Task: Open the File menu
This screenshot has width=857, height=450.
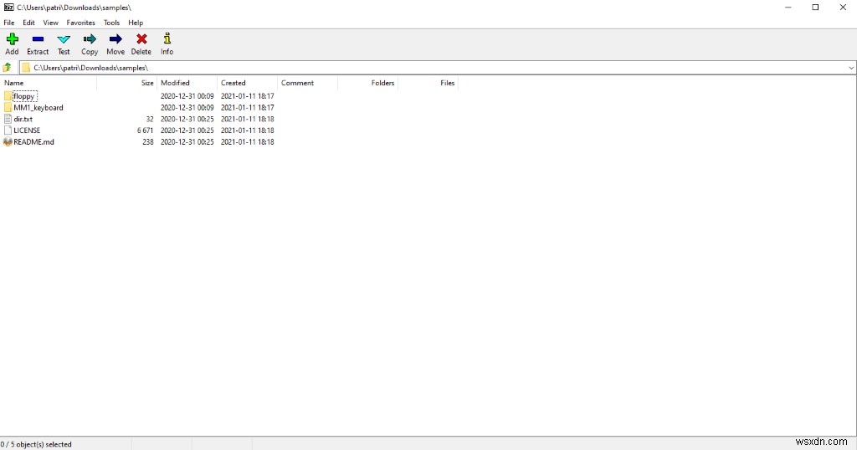Action: point(9,23)
